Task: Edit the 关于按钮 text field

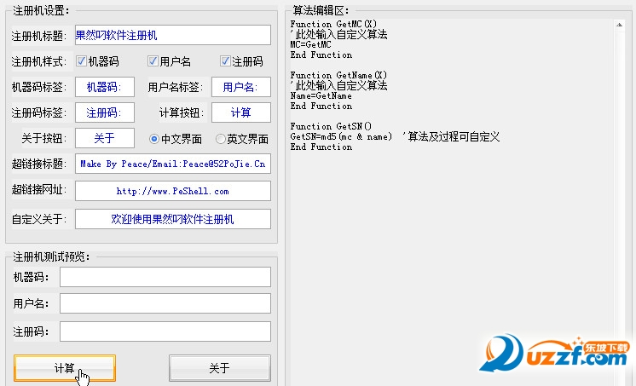Action: [105, 138]
